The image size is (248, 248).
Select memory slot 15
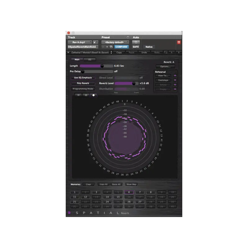coord(118,197)
